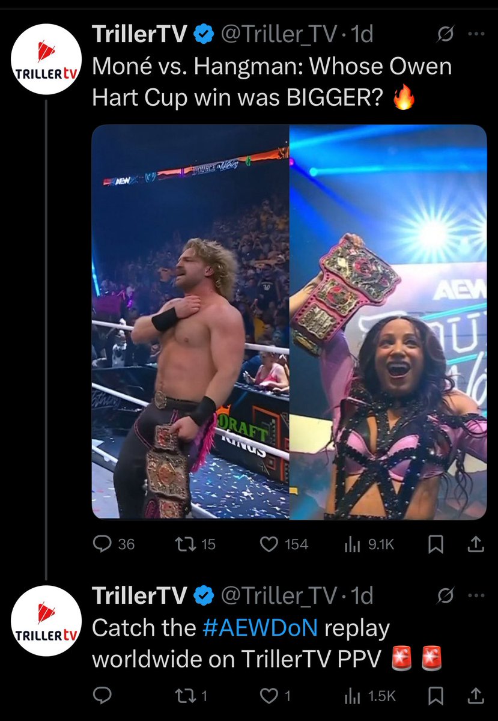Screen dimensions: 498x721
Task: Like the AEWDoN replay tweet
Action: pos(276,696)
